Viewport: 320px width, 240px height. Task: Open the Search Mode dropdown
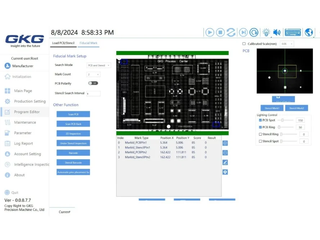coord(99,65)
